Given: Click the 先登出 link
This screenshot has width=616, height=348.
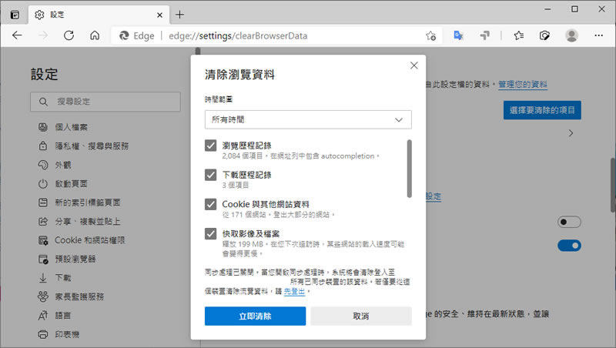Looking at the screenshot, I should (x=294, y=292).
